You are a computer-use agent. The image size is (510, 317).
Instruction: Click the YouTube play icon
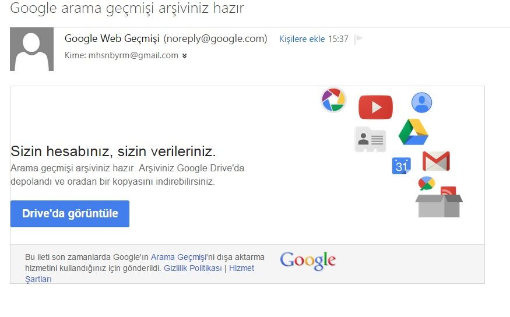(x=376, y=107)
